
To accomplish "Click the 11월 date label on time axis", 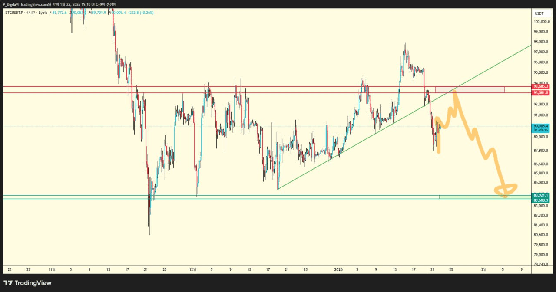I will (x=52, y=269).
